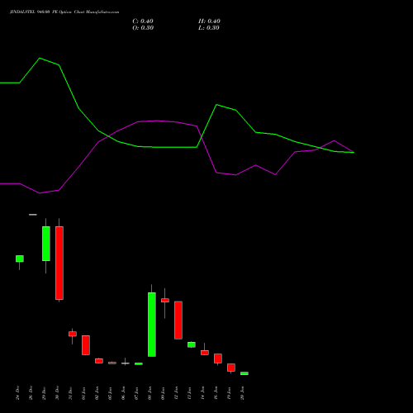
Task: Select the '19 Jan' date label
Action: click(230, 392)
